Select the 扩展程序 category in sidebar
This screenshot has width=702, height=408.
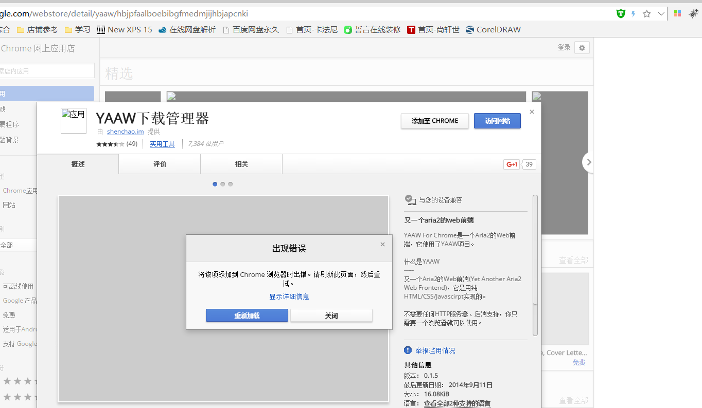point(9,124)
